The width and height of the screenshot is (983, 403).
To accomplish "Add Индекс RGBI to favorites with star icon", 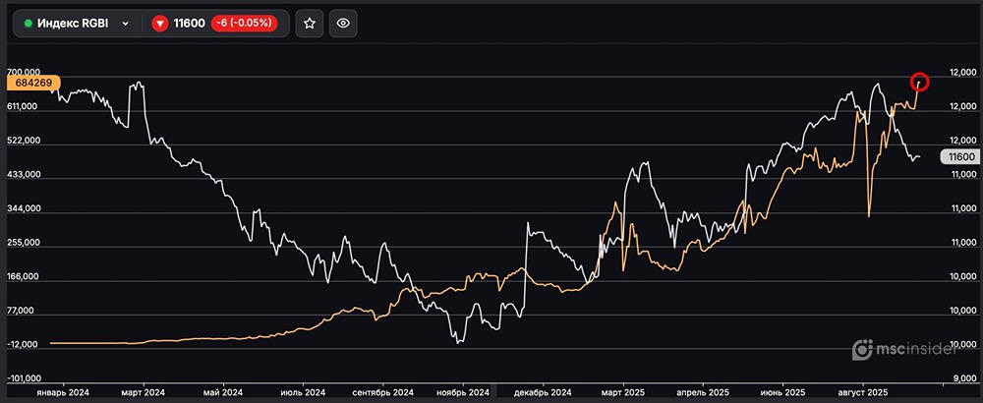I will tap(310, 24).
